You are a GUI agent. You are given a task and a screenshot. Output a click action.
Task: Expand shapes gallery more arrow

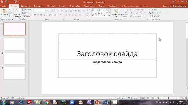tap(110, 15)
